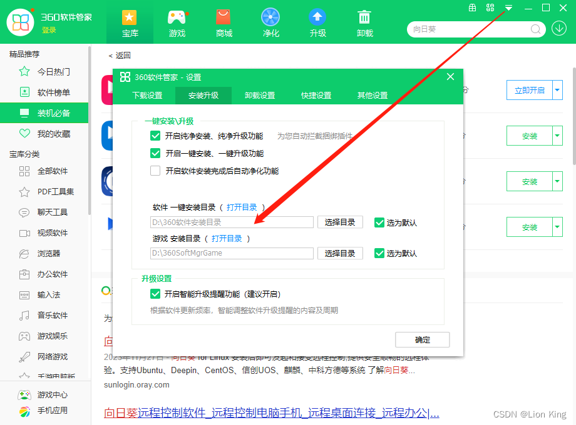The image size is (576, 425).
Task: Click 选择目录 for game install path
Action: (x=340, y=253)
